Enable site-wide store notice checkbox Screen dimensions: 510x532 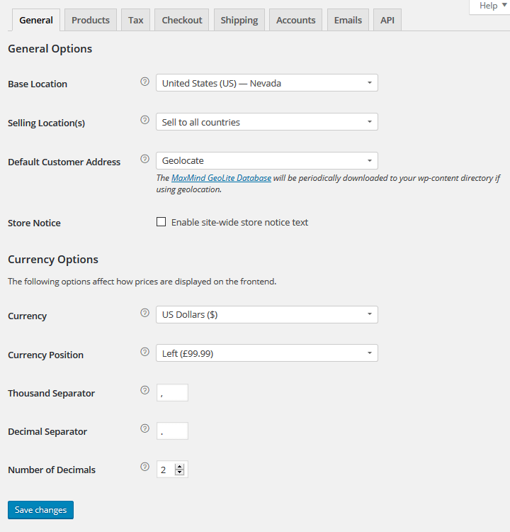[x=161, y=222]
